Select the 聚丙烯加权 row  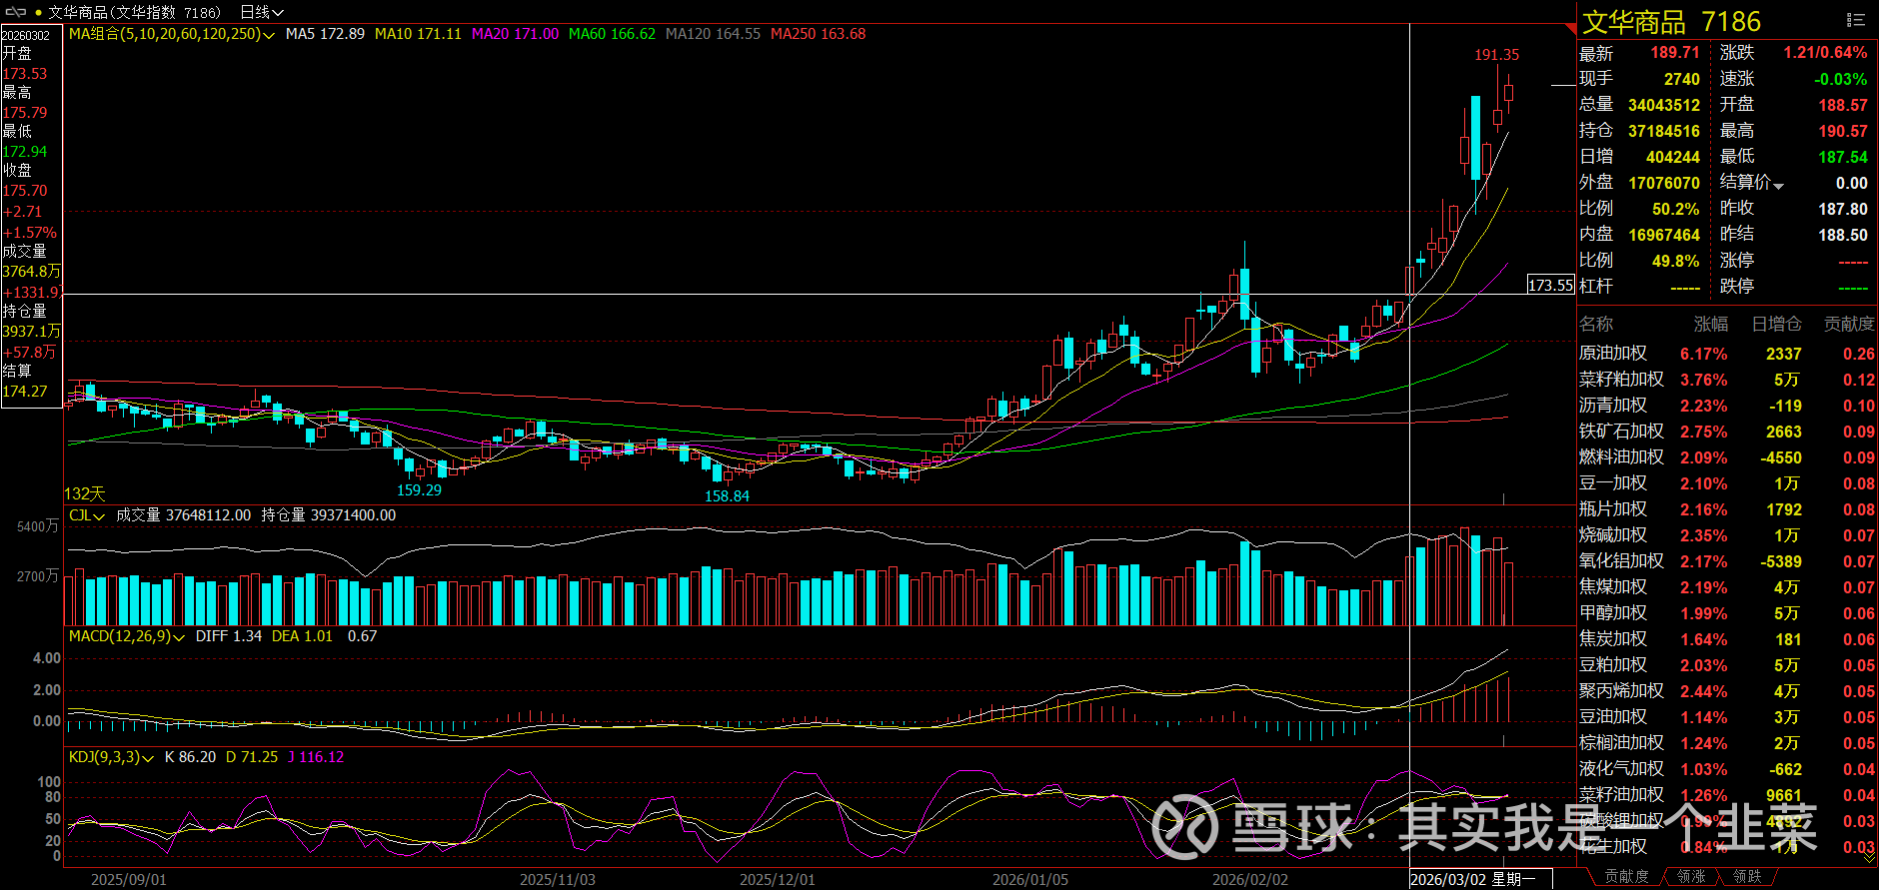1727,691
